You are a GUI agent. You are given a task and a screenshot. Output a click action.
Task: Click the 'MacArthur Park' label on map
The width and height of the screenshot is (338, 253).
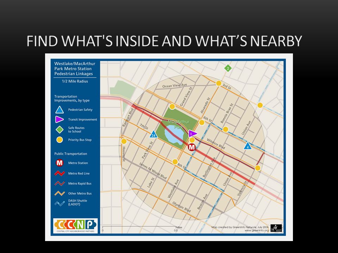click(x=179, y=124)
